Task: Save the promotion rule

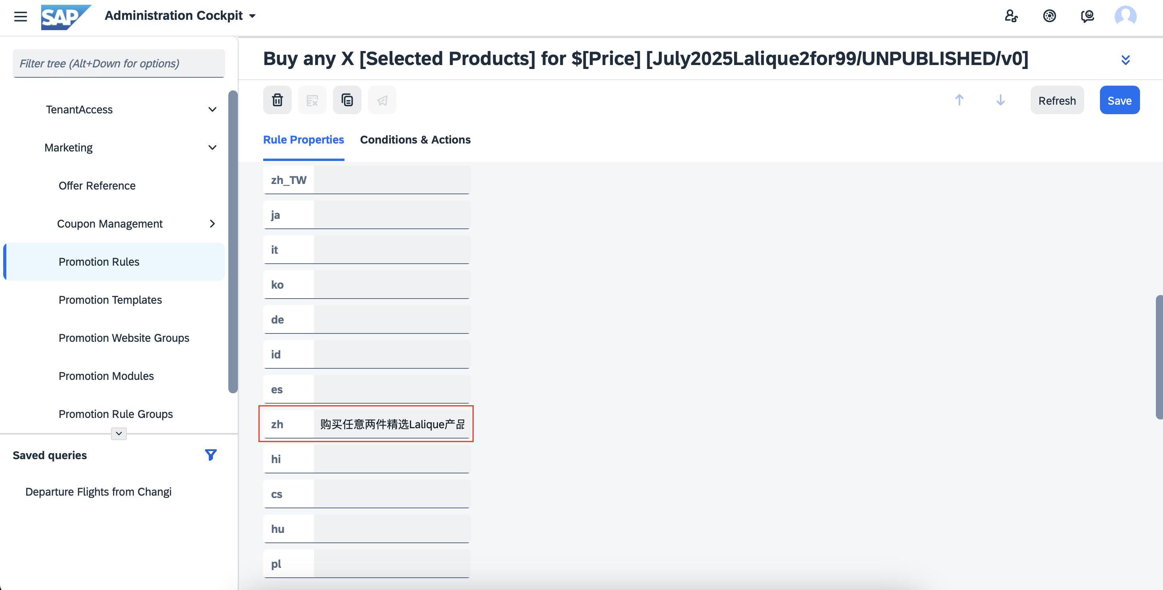Action: tap(1119, 100)
